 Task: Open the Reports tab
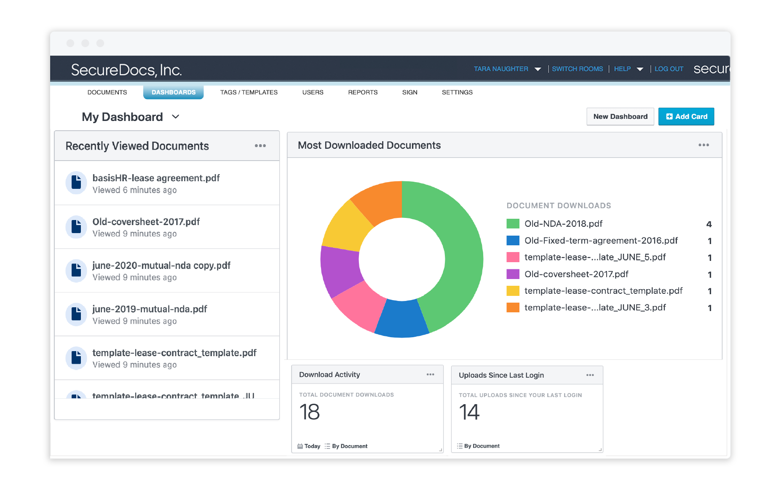coord(362,92)
